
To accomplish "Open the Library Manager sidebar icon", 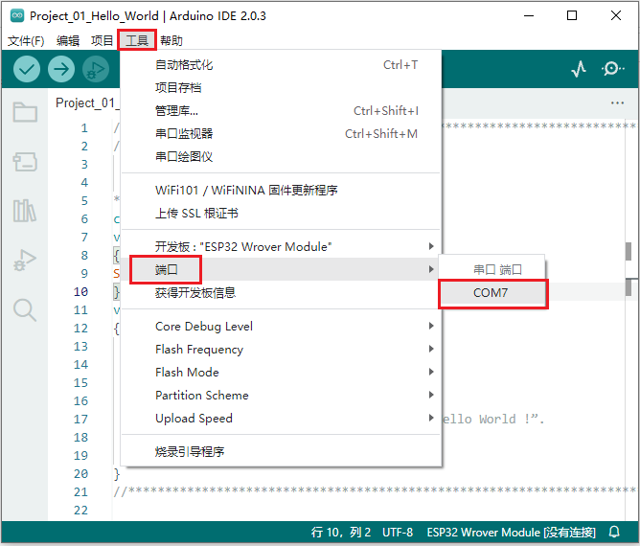I will pos(25,211).
